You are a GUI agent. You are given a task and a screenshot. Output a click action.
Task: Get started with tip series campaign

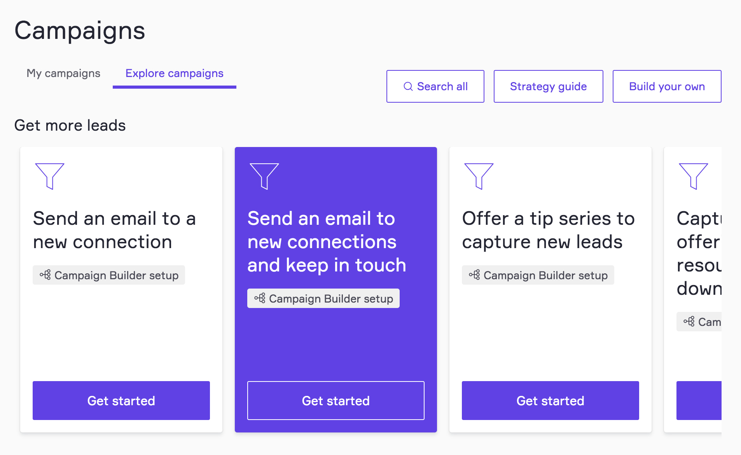coord(550,401)
